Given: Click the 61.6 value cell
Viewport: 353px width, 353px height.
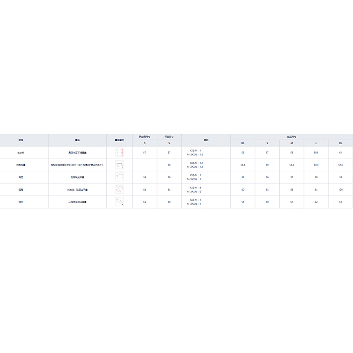Looking at the screenshot, I should [x=340, y=165].
